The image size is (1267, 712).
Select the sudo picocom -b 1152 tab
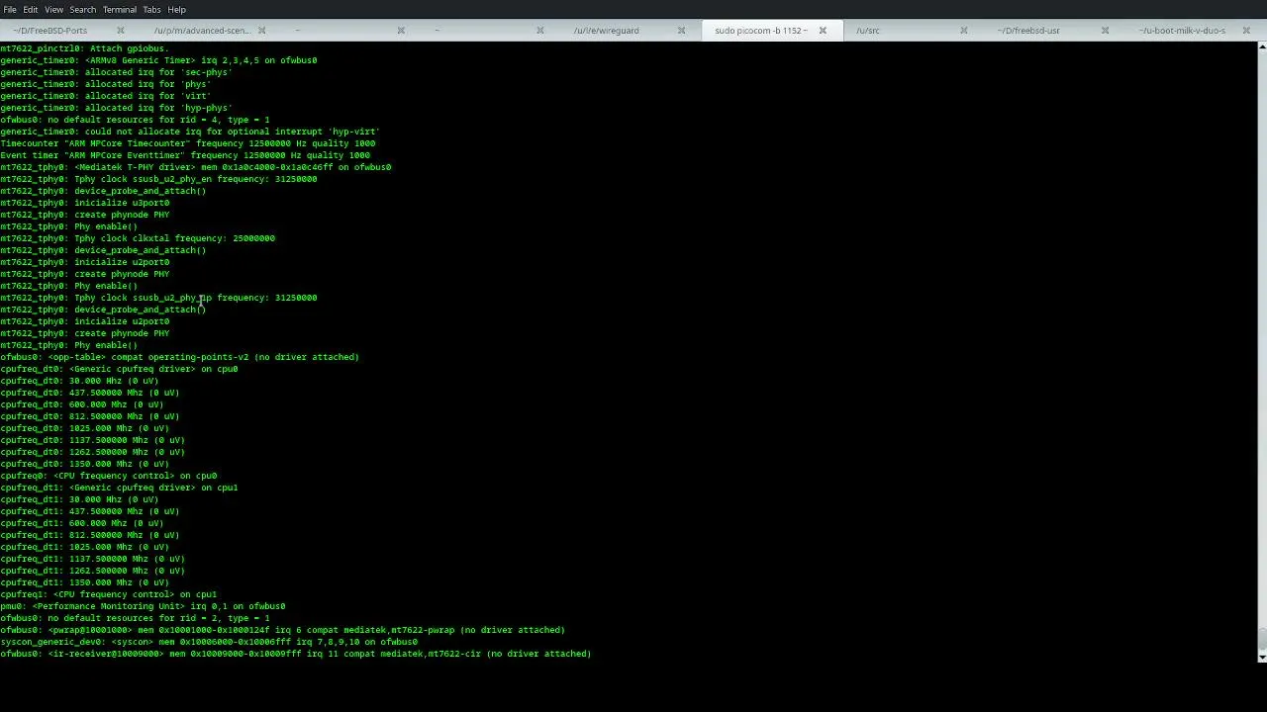coord(760,31)
